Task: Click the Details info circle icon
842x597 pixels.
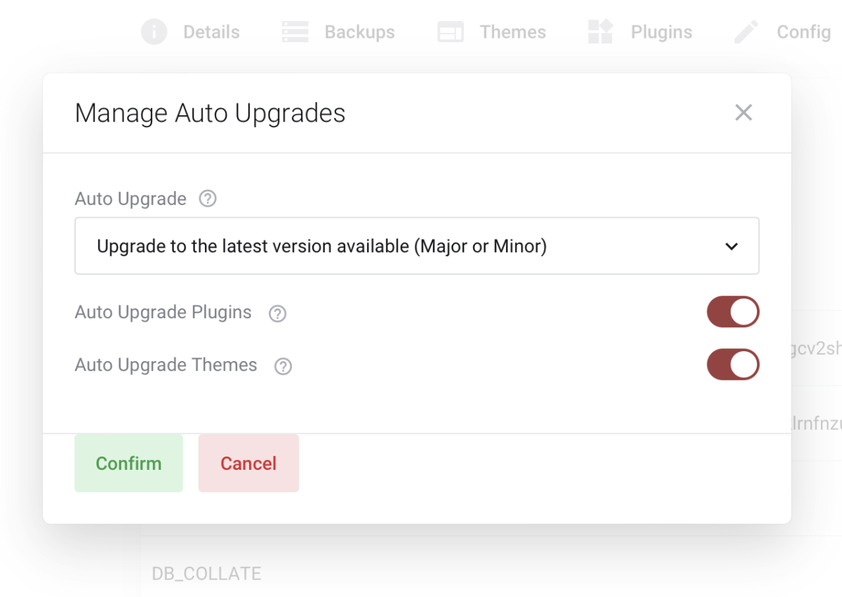Action: coord(154,32)
